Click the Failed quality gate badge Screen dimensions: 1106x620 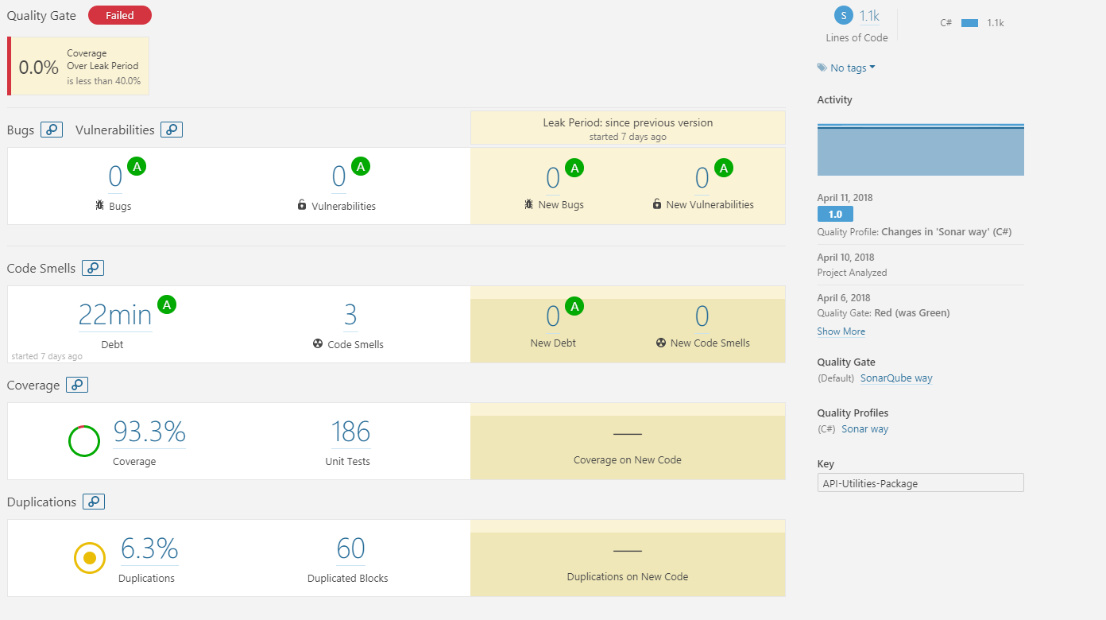(120, 15)
